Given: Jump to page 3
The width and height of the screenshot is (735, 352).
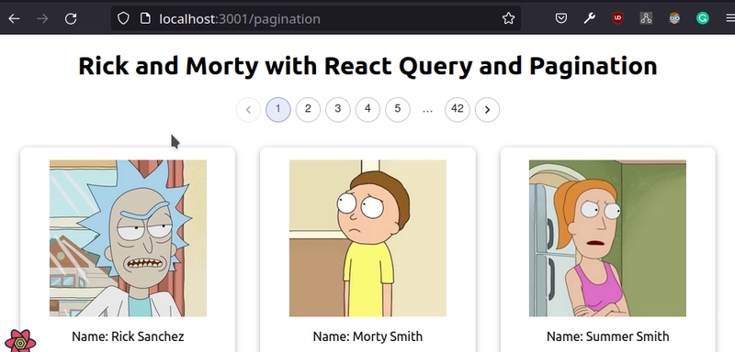Looking at the screenshot, I should point(338,110).
